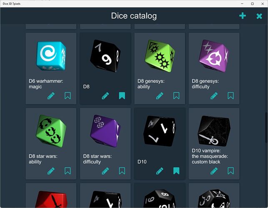Edit the D8 genesys: ability die
The image size is (268, 208).
point(160,96)
